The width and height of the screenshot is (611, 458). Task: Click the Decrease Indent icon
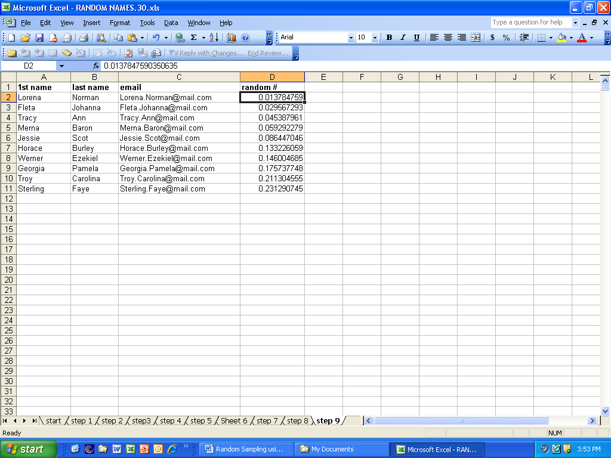[x=524, y=38]
